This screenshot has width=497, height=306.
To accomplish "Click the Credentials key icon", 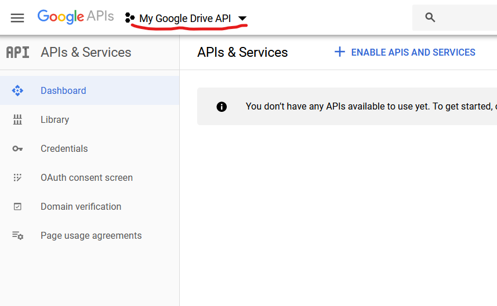I will coord(17,149).
